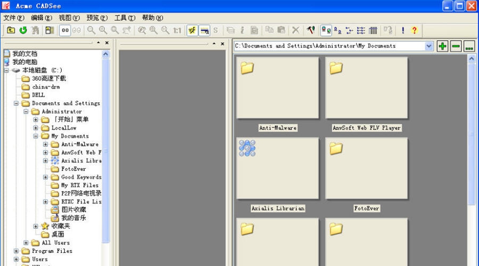Viewport: 479px width, 266px height.
Task: Click the browse '...' button beside path
Action: tap(469, 46)
